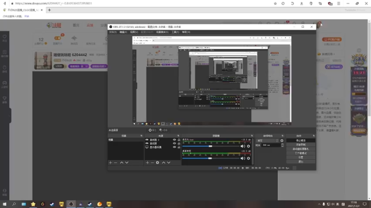Toggle lock icon of 显示器采集 source
Screen dimensions: 371x208
pyautogui.click(x=179, y=147)
